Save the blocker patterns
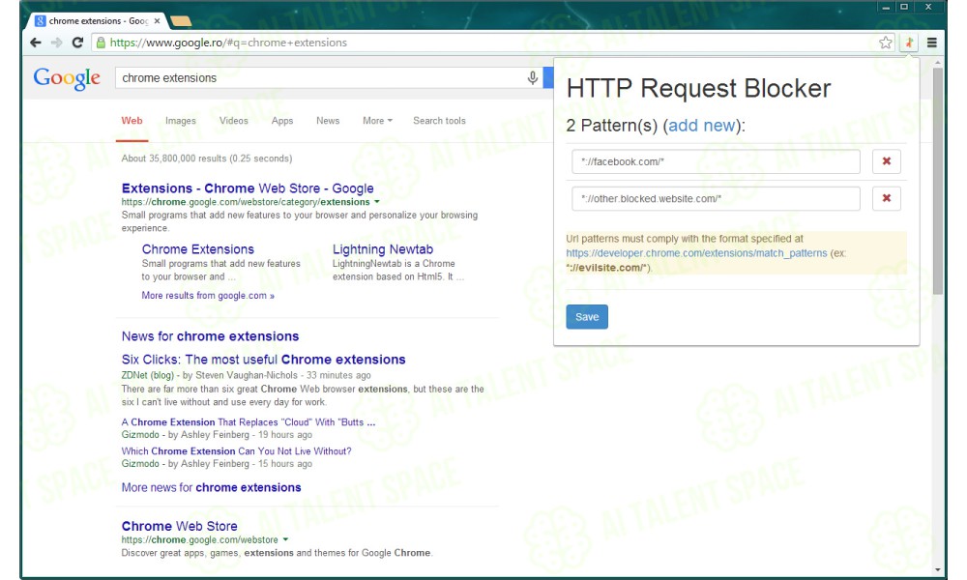The image size is (967, 580). click(x=587, y=317)
